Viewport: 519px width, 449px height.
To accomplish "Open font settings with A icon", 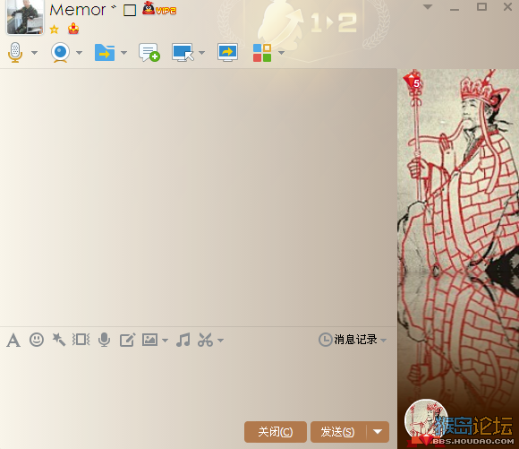I will tap(13, 341).
